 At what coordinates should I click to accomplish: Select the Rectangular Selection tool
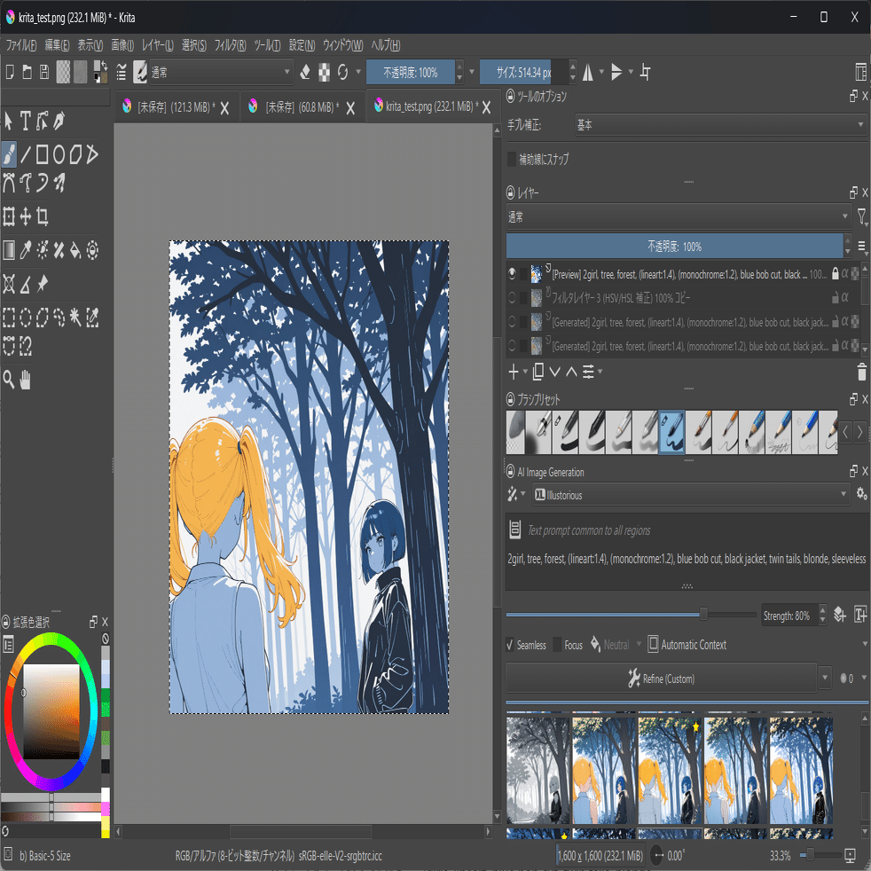[x=9, y=318]
